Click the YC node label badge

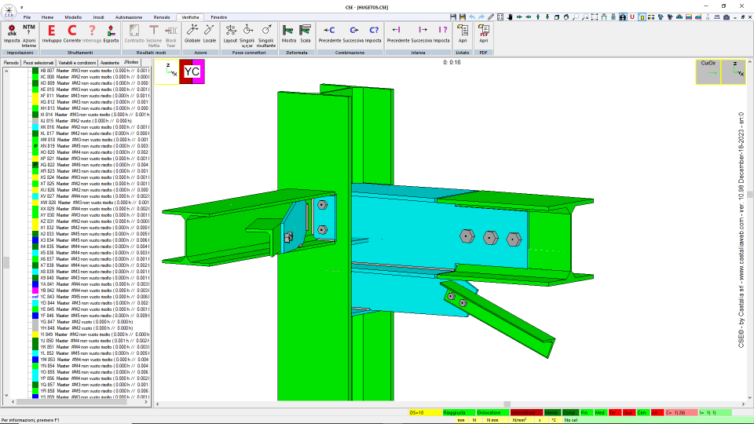pyautogui.click(x=192, y=71)
